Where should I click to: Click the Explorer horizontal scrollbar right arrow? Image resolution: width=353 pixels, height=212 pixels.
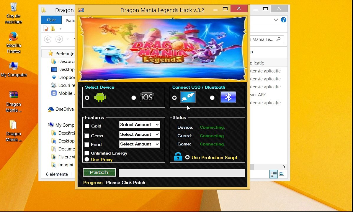(x=284, y=167)
